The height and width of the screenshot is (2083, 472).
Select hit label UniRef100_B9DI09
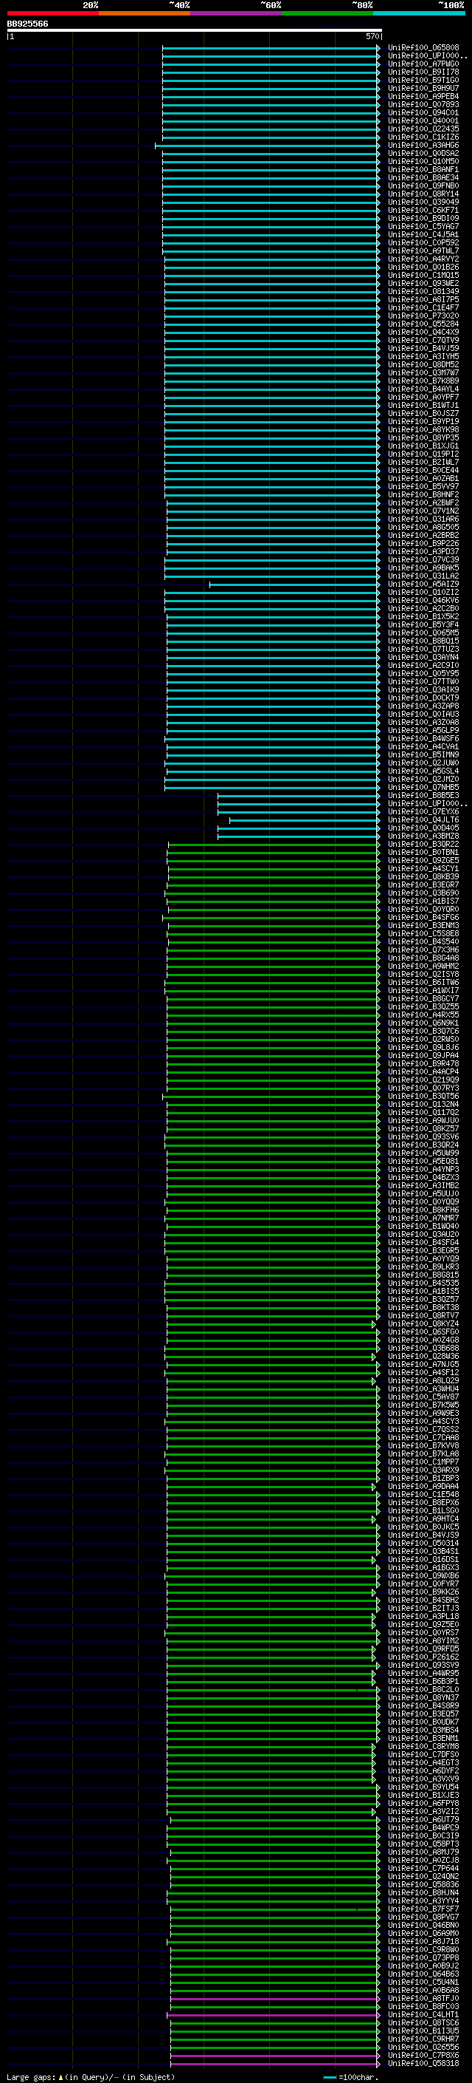423,218
